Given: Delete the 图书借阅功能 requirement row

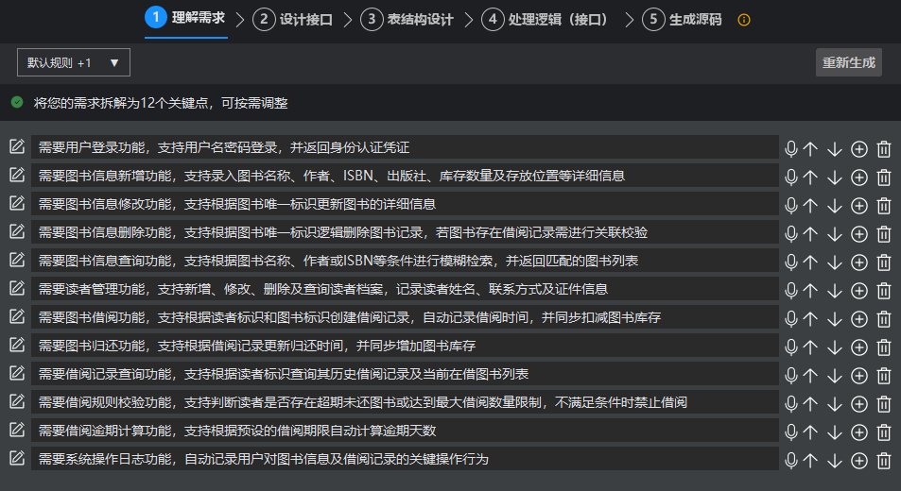Looking at the screenshot, I should click(x=884, y=318).
